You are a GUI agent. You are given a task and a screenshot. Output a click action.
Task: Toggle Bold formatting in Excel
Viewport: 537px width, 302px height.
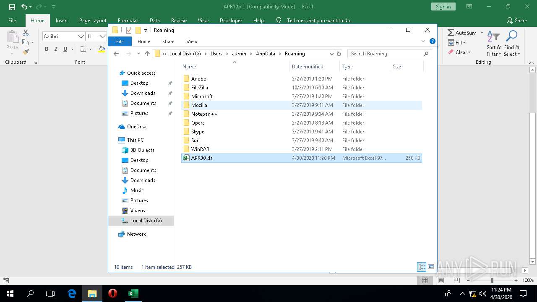point(47,49)
